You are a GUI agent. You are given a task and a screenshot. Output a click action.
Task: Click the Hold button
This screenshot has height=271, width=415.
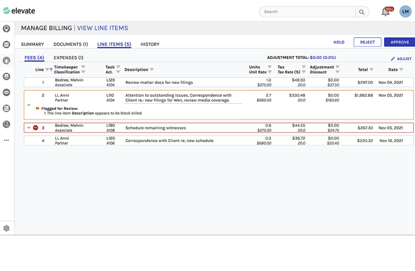click(339, 42)
